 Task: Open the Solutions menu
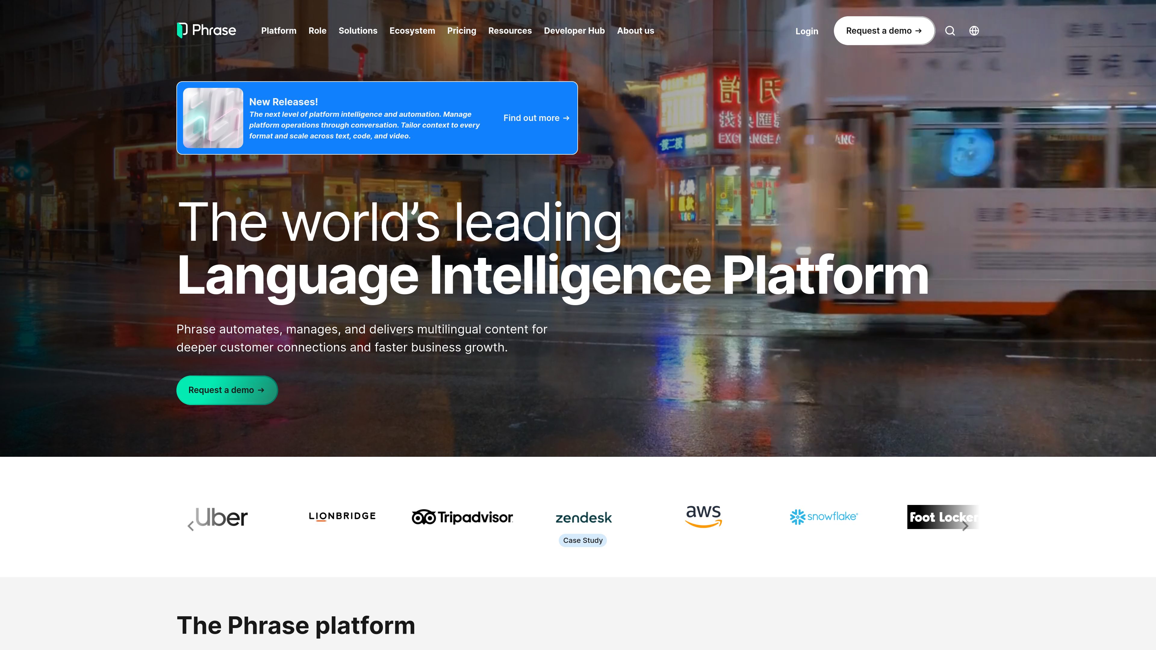click(358, 30)
